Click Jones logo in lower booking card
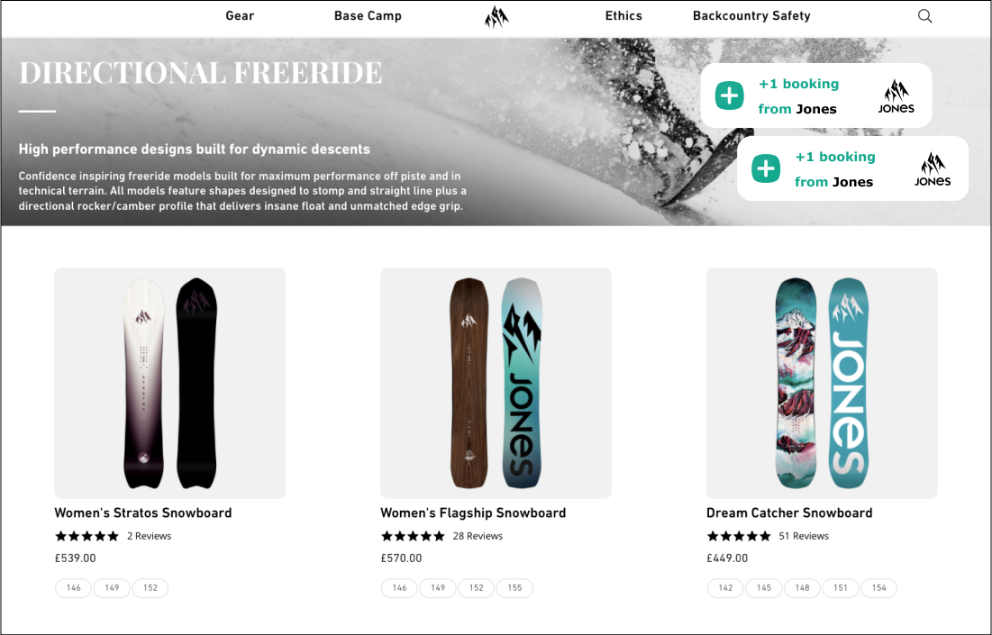The height and width of the screenshot is (635, 992). point(933,169)
